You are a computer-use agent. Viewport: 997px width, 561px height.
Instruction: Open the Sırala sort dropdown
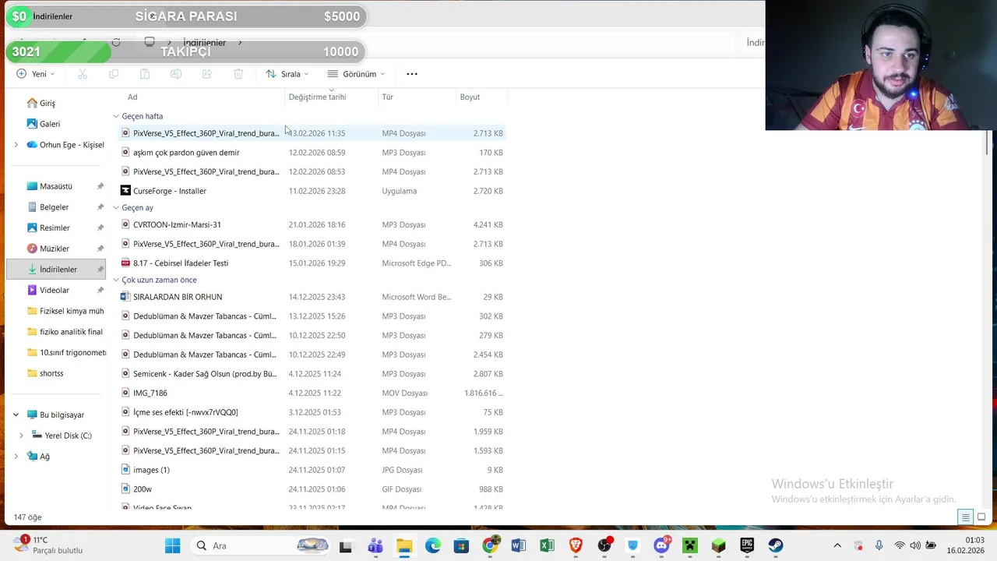287,74
